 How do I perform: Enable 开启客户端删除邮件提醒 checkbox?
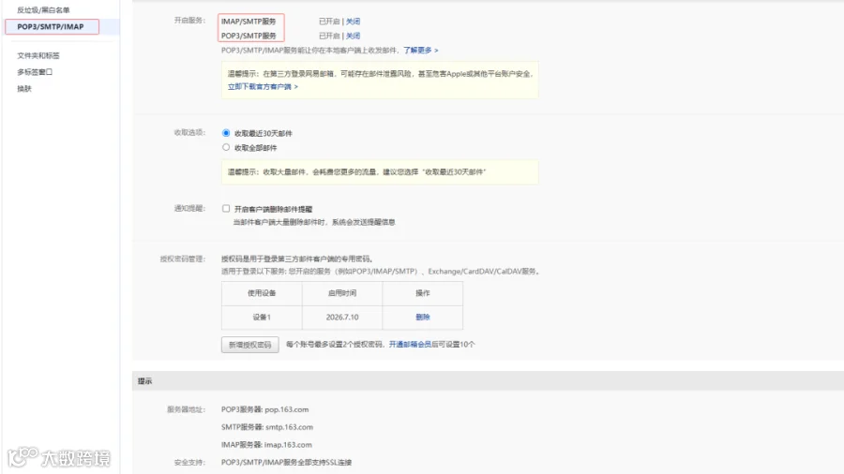tap(226, 209)
